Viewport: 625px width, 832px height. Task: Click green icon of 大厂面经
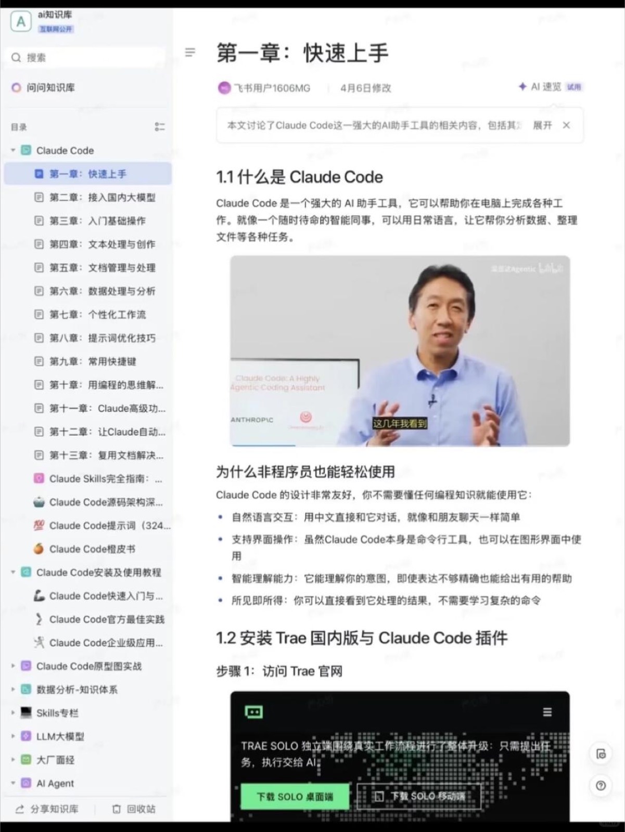coord(26,759)
